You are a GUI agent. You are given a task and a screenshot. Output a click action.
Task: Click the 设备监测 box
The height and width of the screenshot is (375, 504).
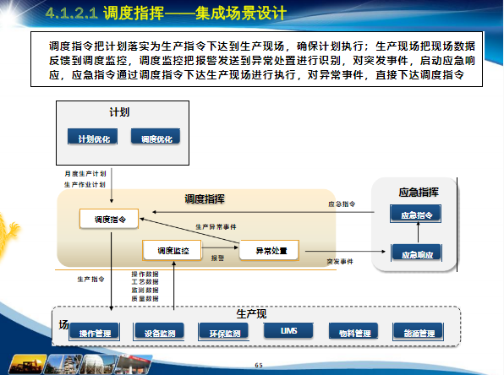pyautogui.click(x=159, y=332)
